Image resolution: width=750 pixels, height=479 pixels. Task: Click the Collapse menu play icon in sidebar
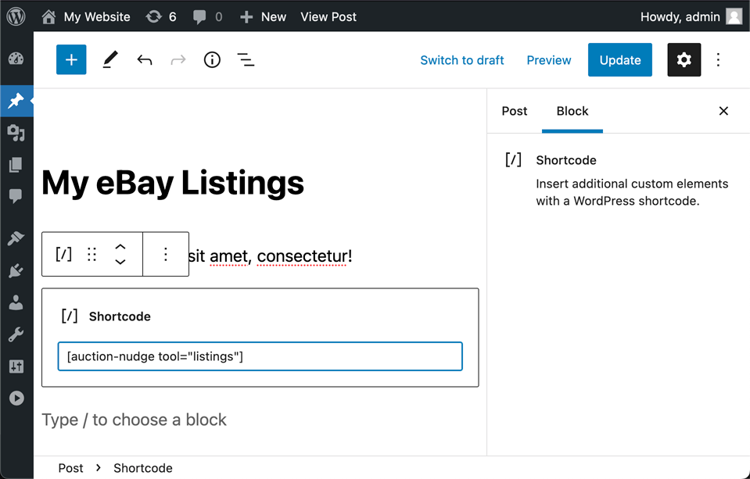[16, 399]
